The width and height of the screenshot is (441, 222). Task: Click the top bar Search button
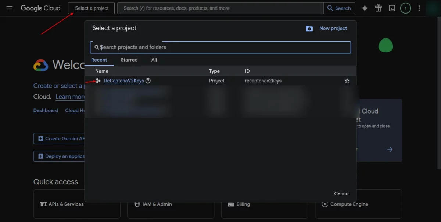click(x=339, y=8)
